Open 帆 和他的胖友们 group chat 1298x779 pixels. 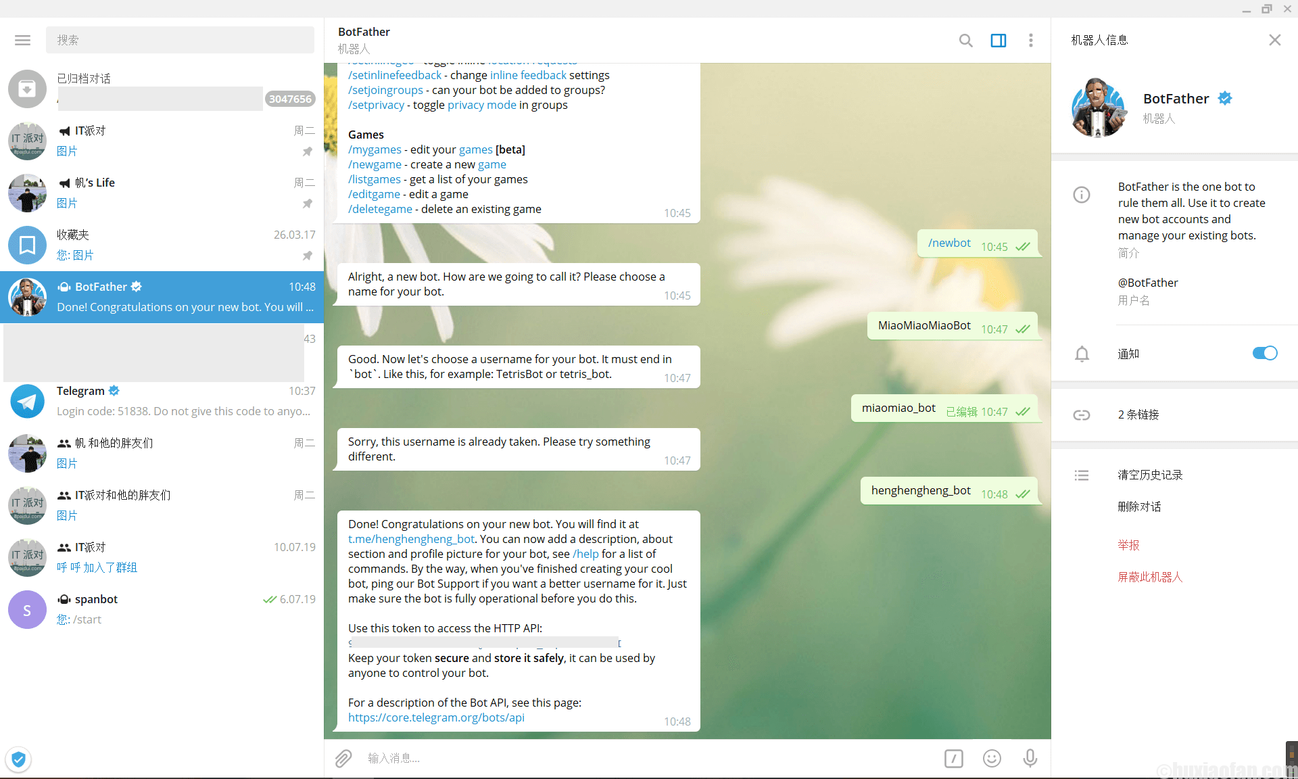click(162, 453)
